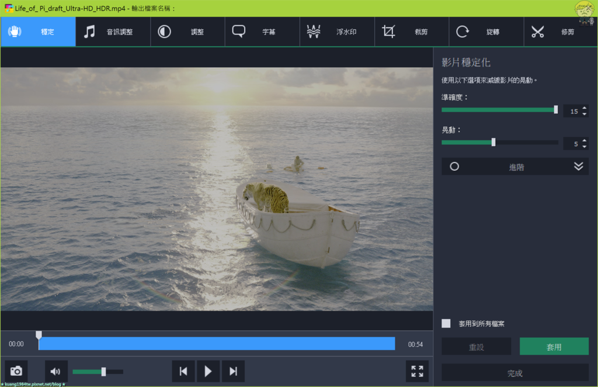Screen dimensions: 598x387
Task: Click the 00:54 duration text
Action: [x=415, y=344]
